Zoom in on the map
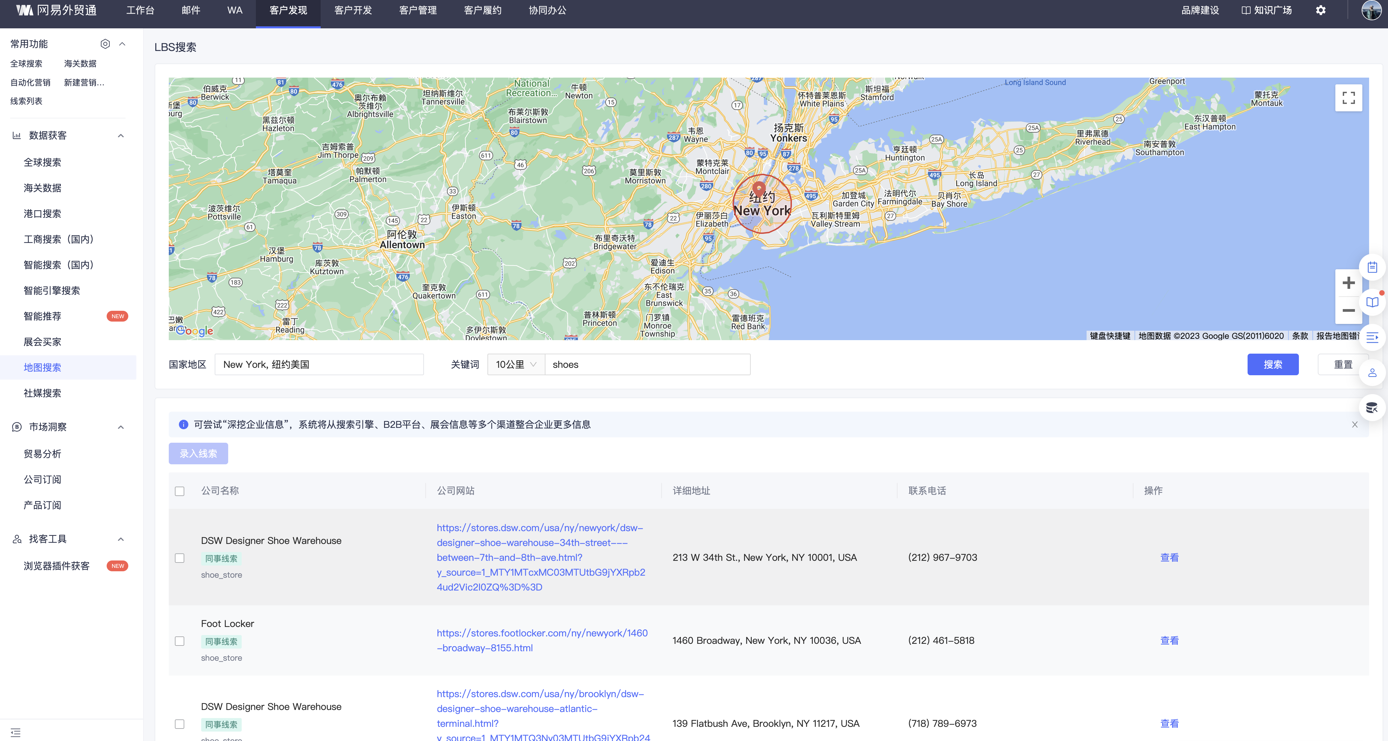The width and height of the screenshot is (1388, 741). 1349,283
